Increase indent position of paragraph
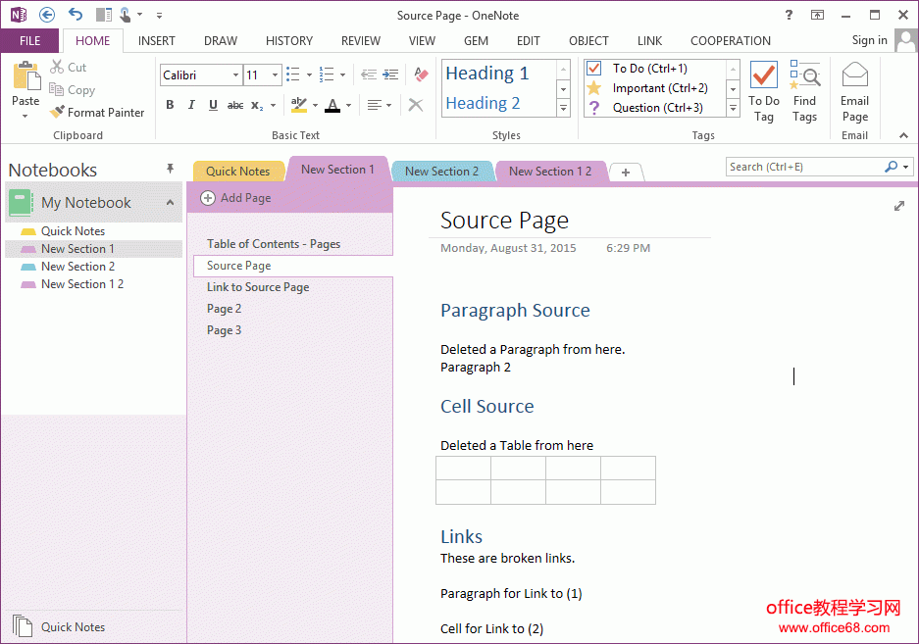Viewport: 919px width, 644px height. click(391, 74)
